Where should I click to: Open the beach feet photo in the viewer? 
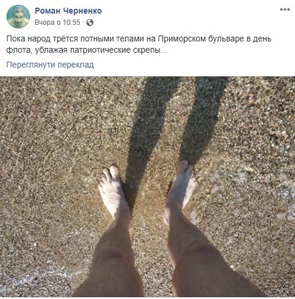147,187
